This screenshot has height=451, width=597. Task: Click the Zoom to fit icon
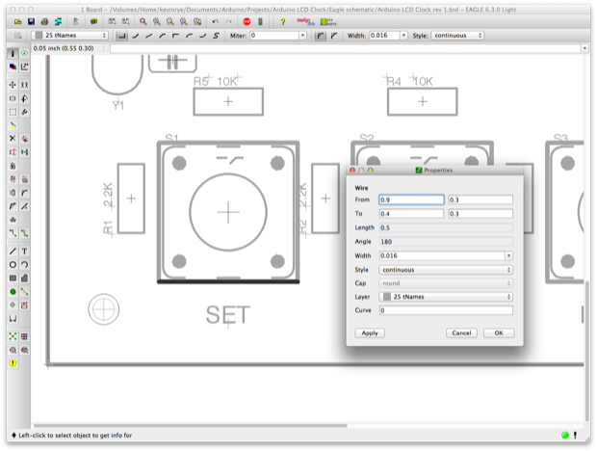click(143, 22)
